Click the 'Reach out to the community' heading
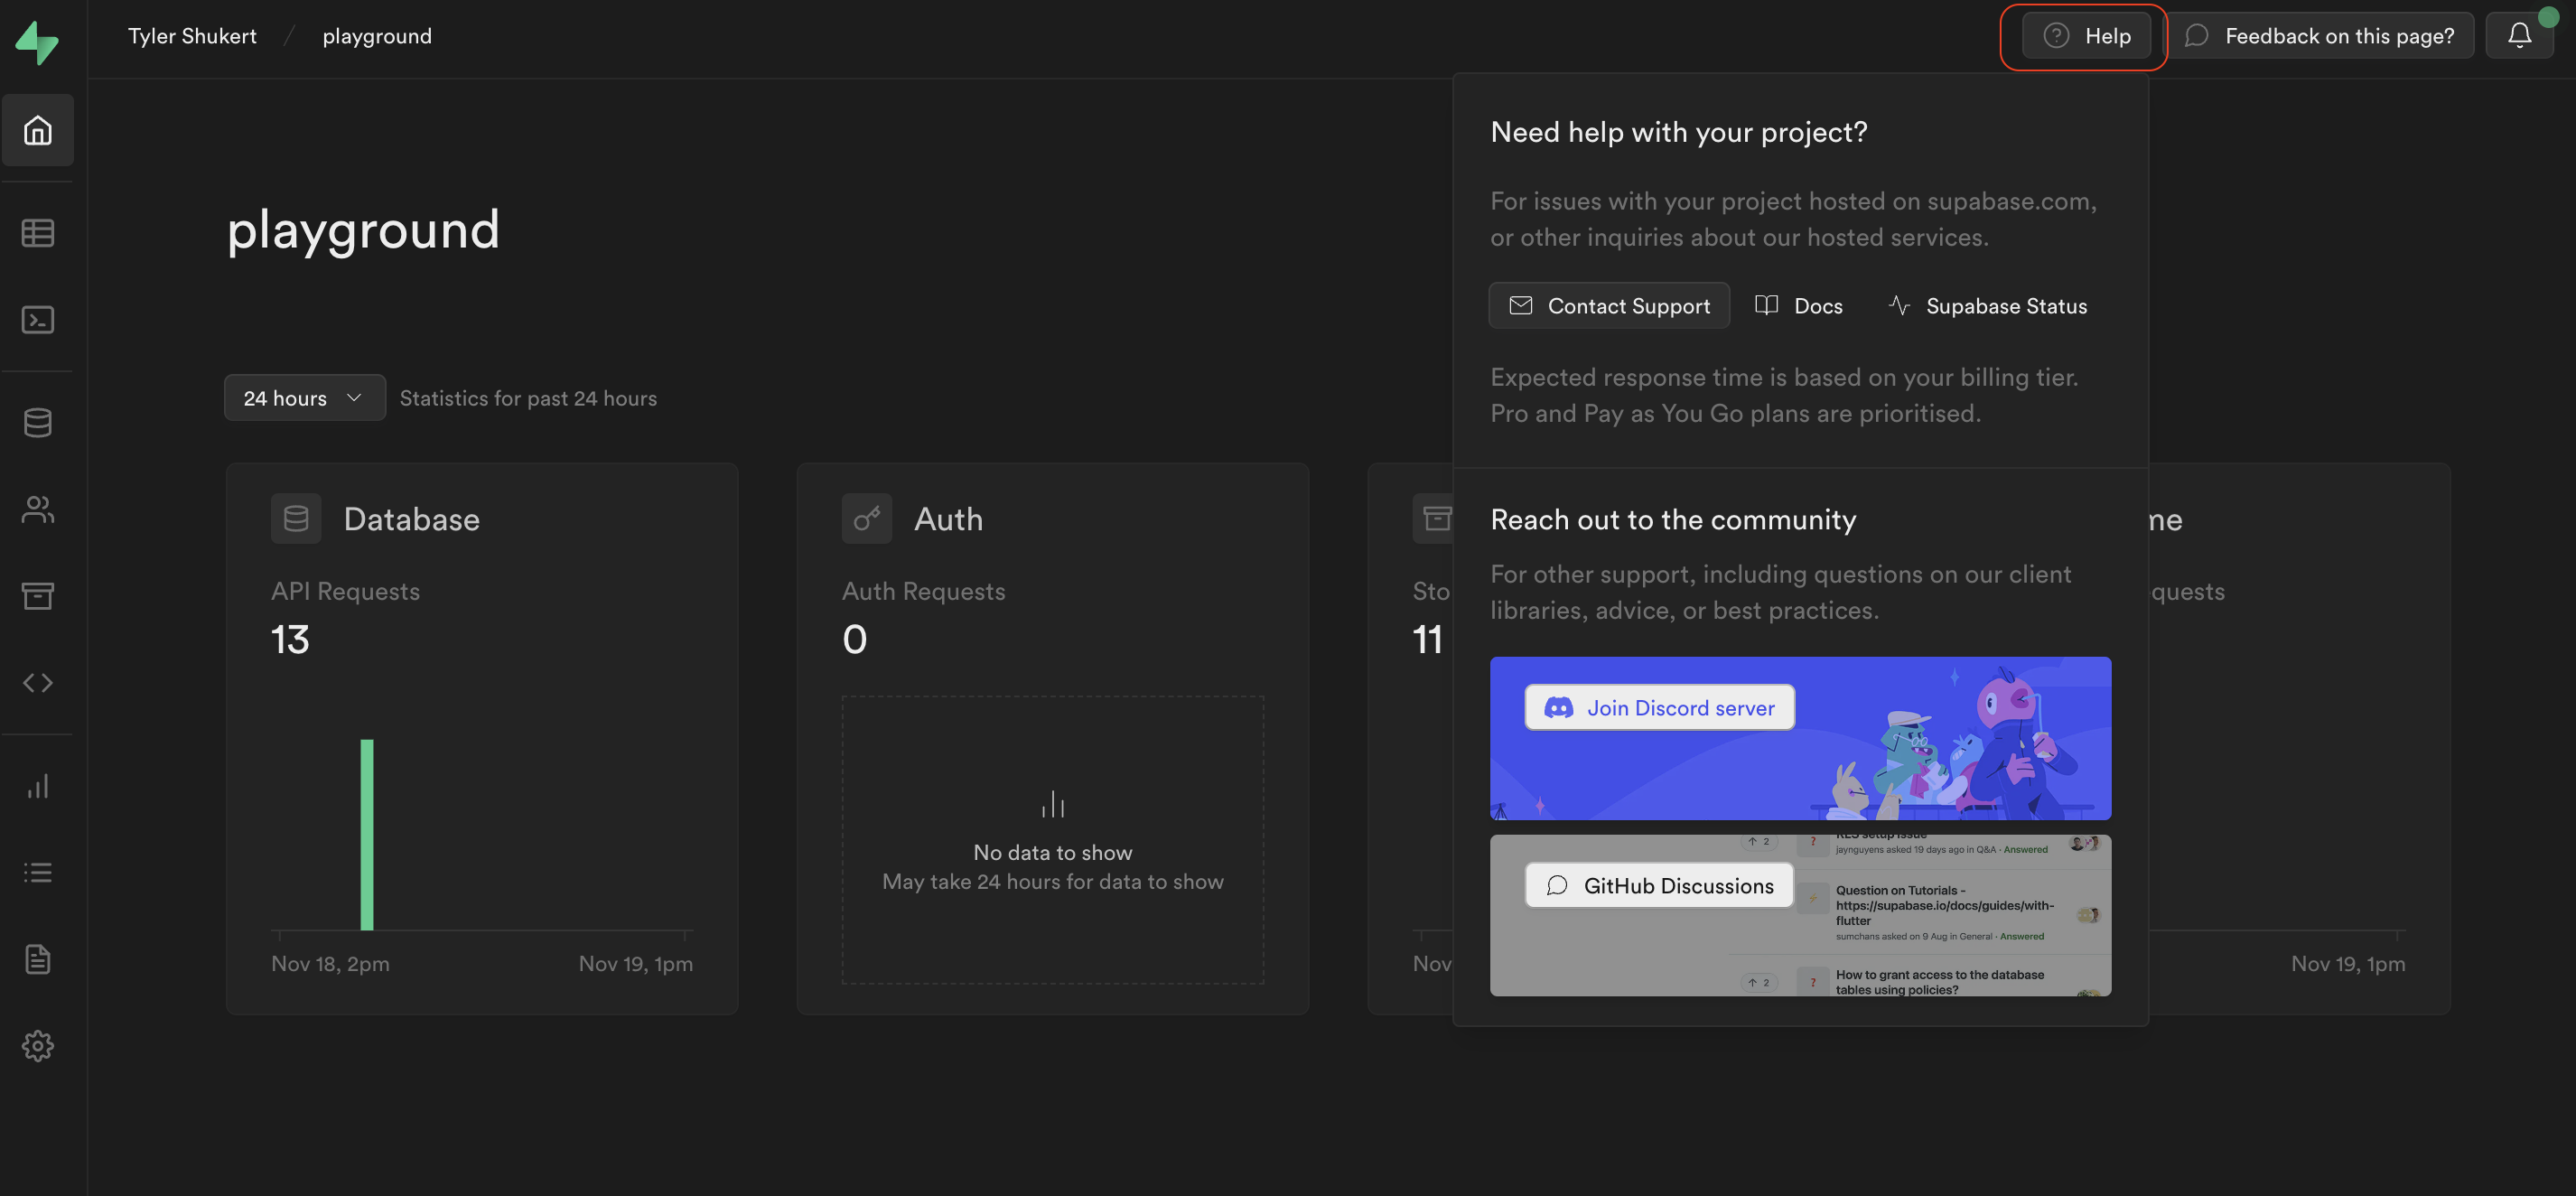This screenshot has width=2576, height=1196. pos(1673,520)
